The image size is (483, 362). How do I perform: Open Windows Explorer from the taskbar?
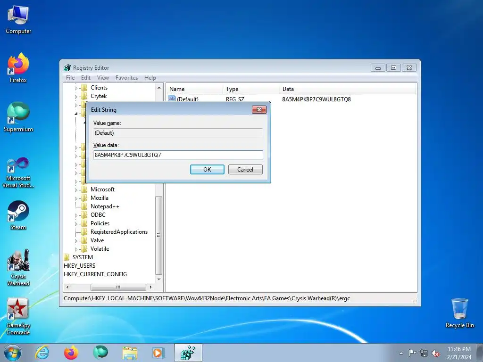pos(130,353)
